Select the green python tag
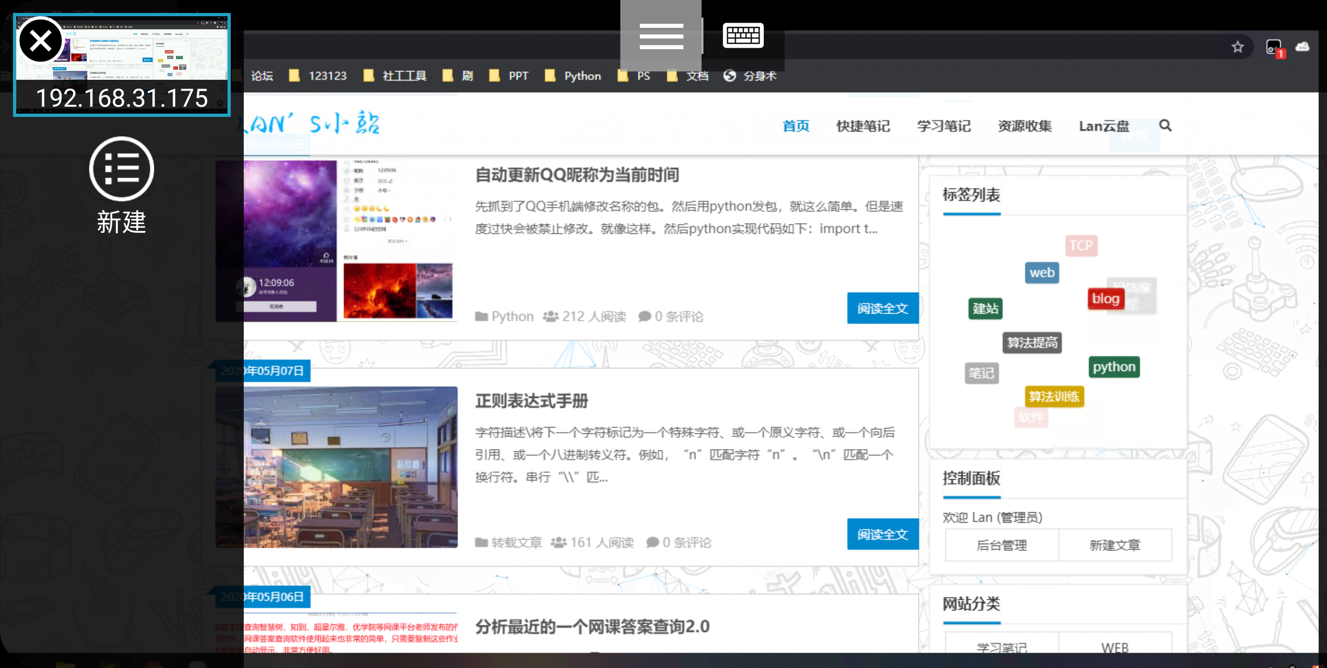Screen dimensions: 1327x668 click(x=1114, y=367)
